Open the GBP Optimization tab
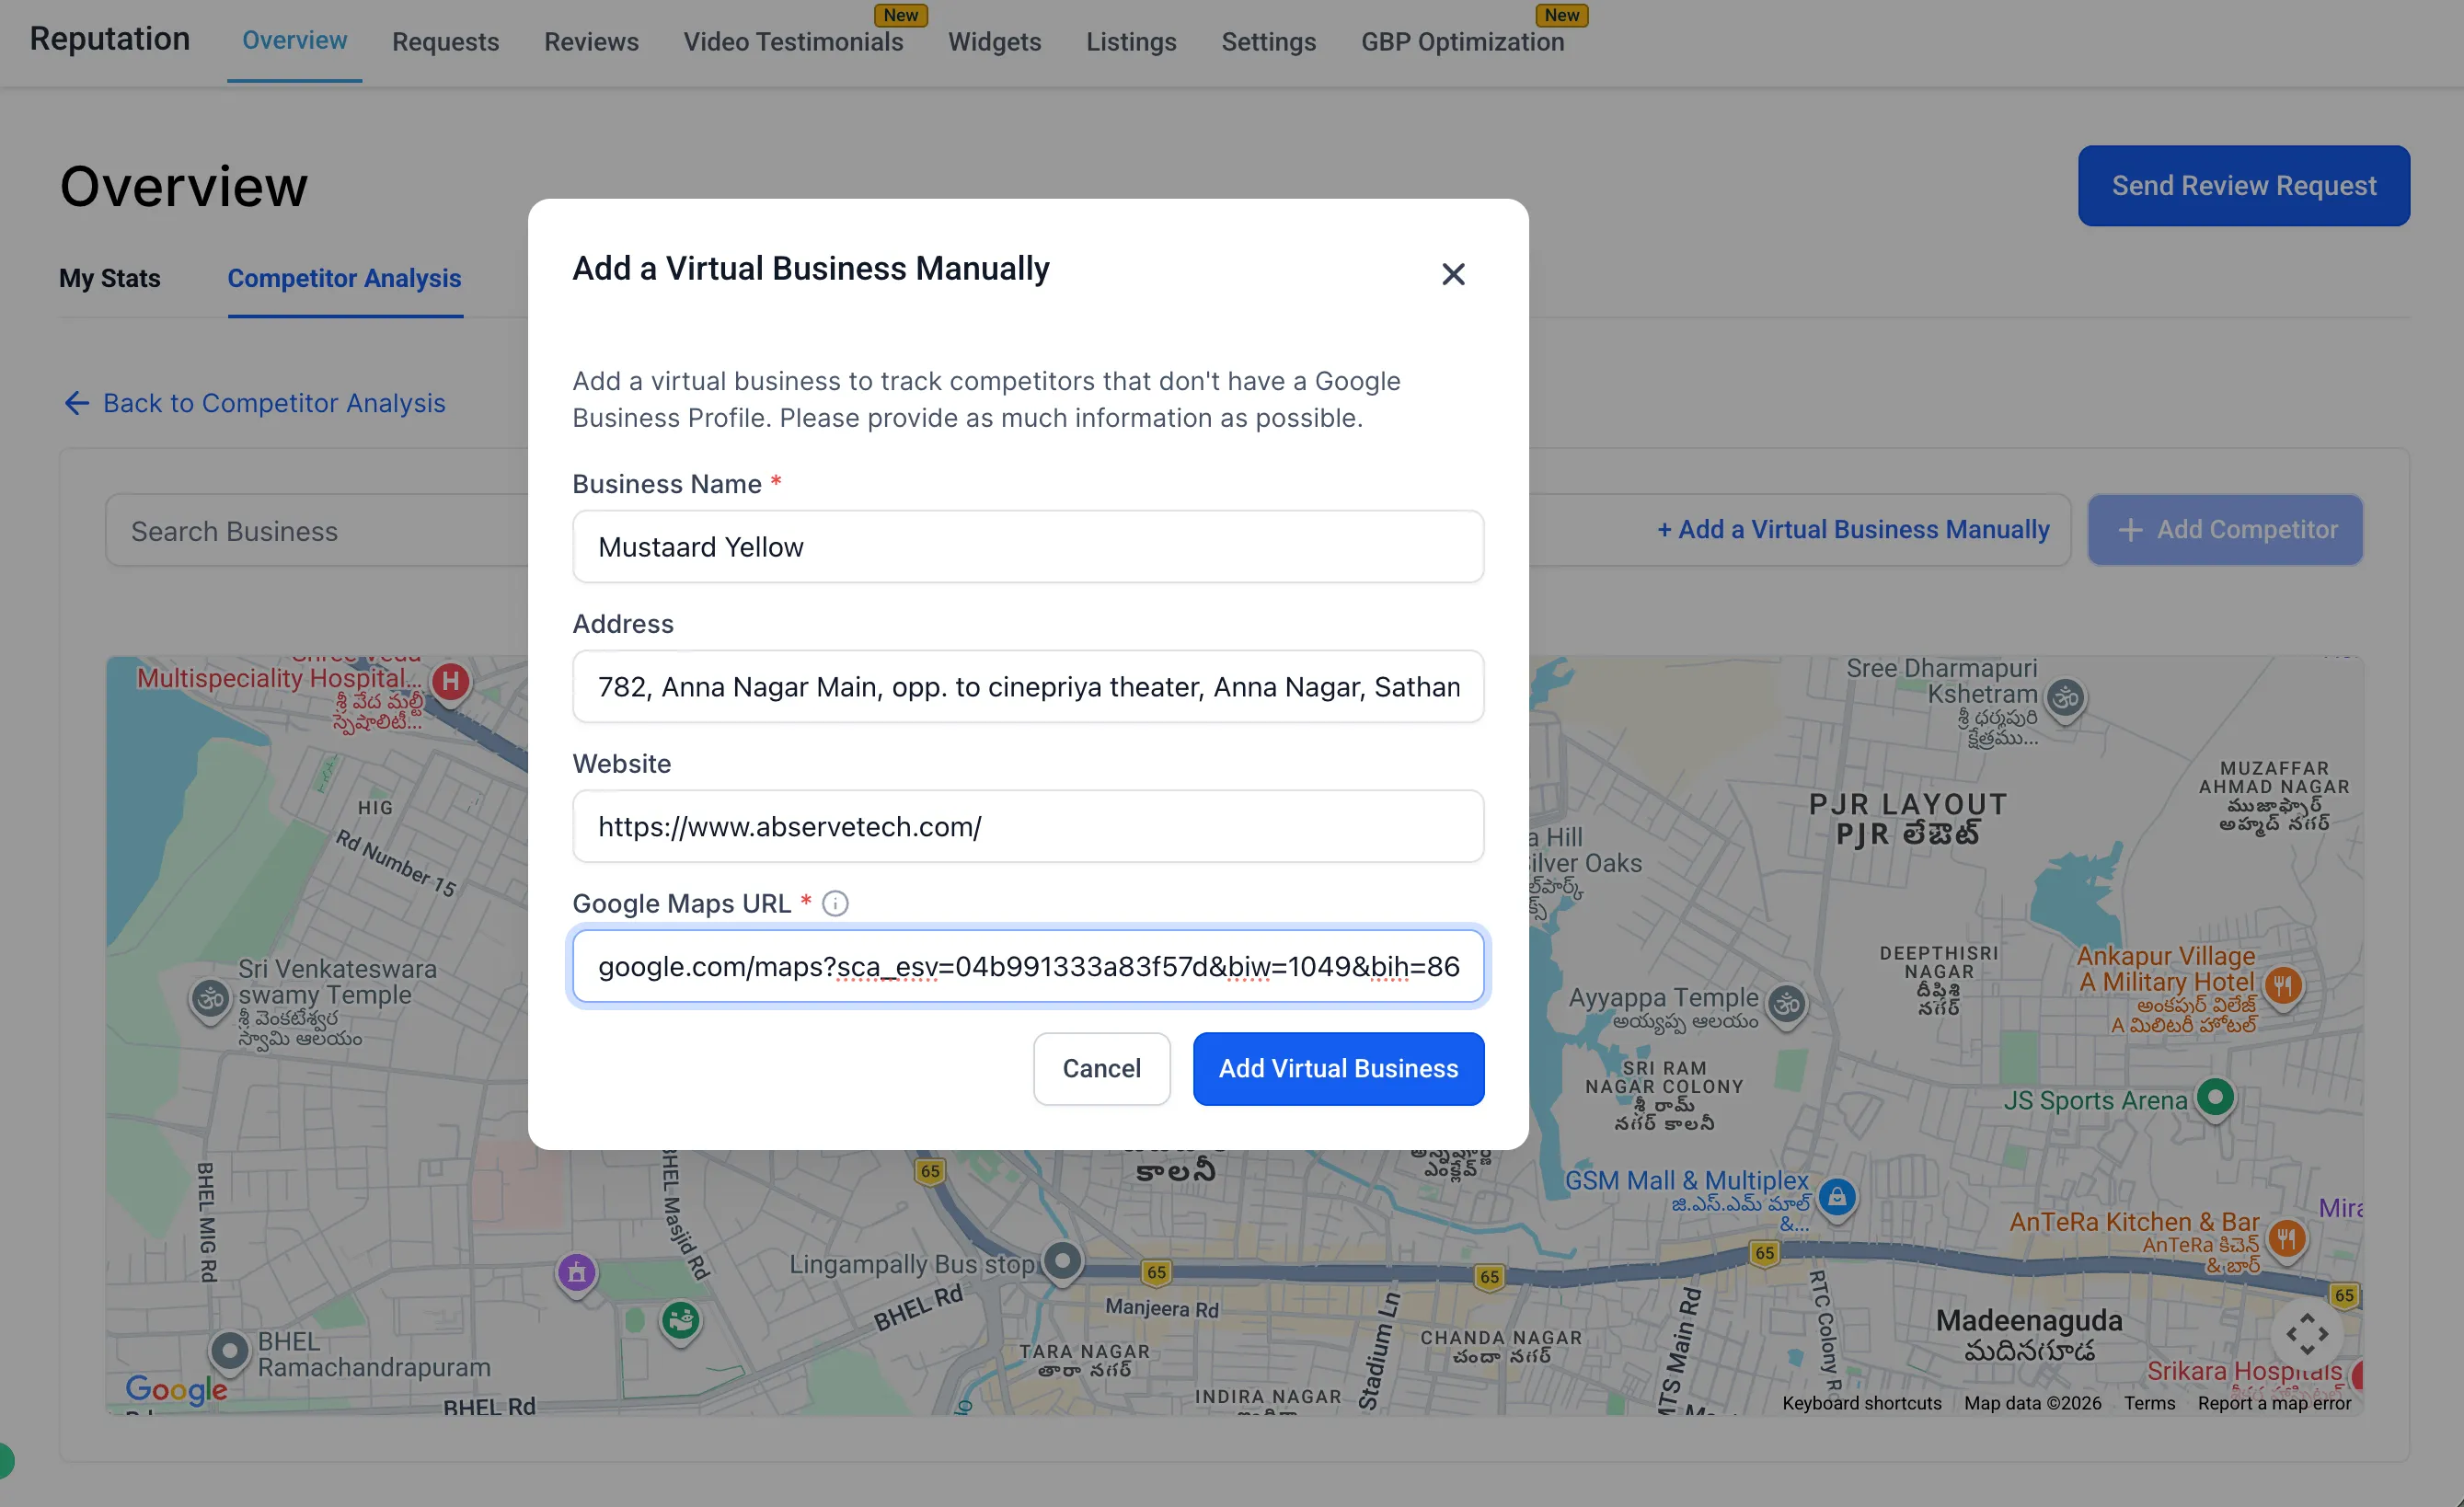This screenshot has height=1507, width=2464. pyautogui.click(x=1462, y=42)
